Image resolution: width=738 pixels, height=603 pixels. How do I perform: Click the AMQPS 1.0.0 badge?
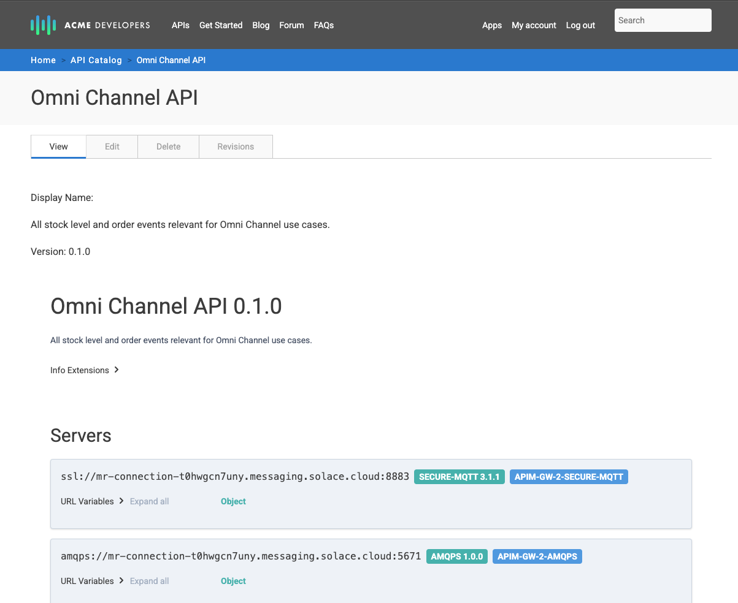click(x=456, y=556)
